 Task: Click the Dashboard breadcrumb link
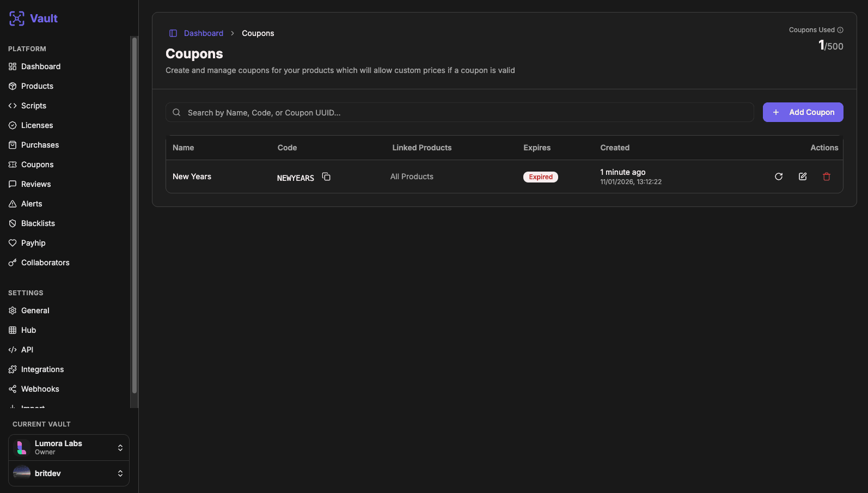tap(204, 33)
